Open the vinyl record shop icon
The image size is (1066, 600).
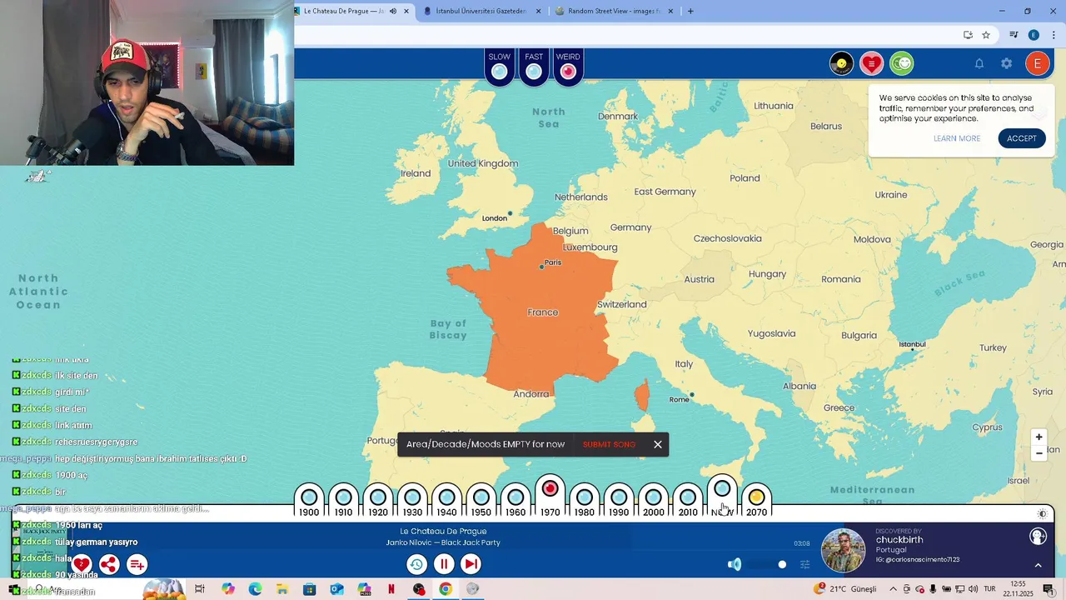(841, 63)
